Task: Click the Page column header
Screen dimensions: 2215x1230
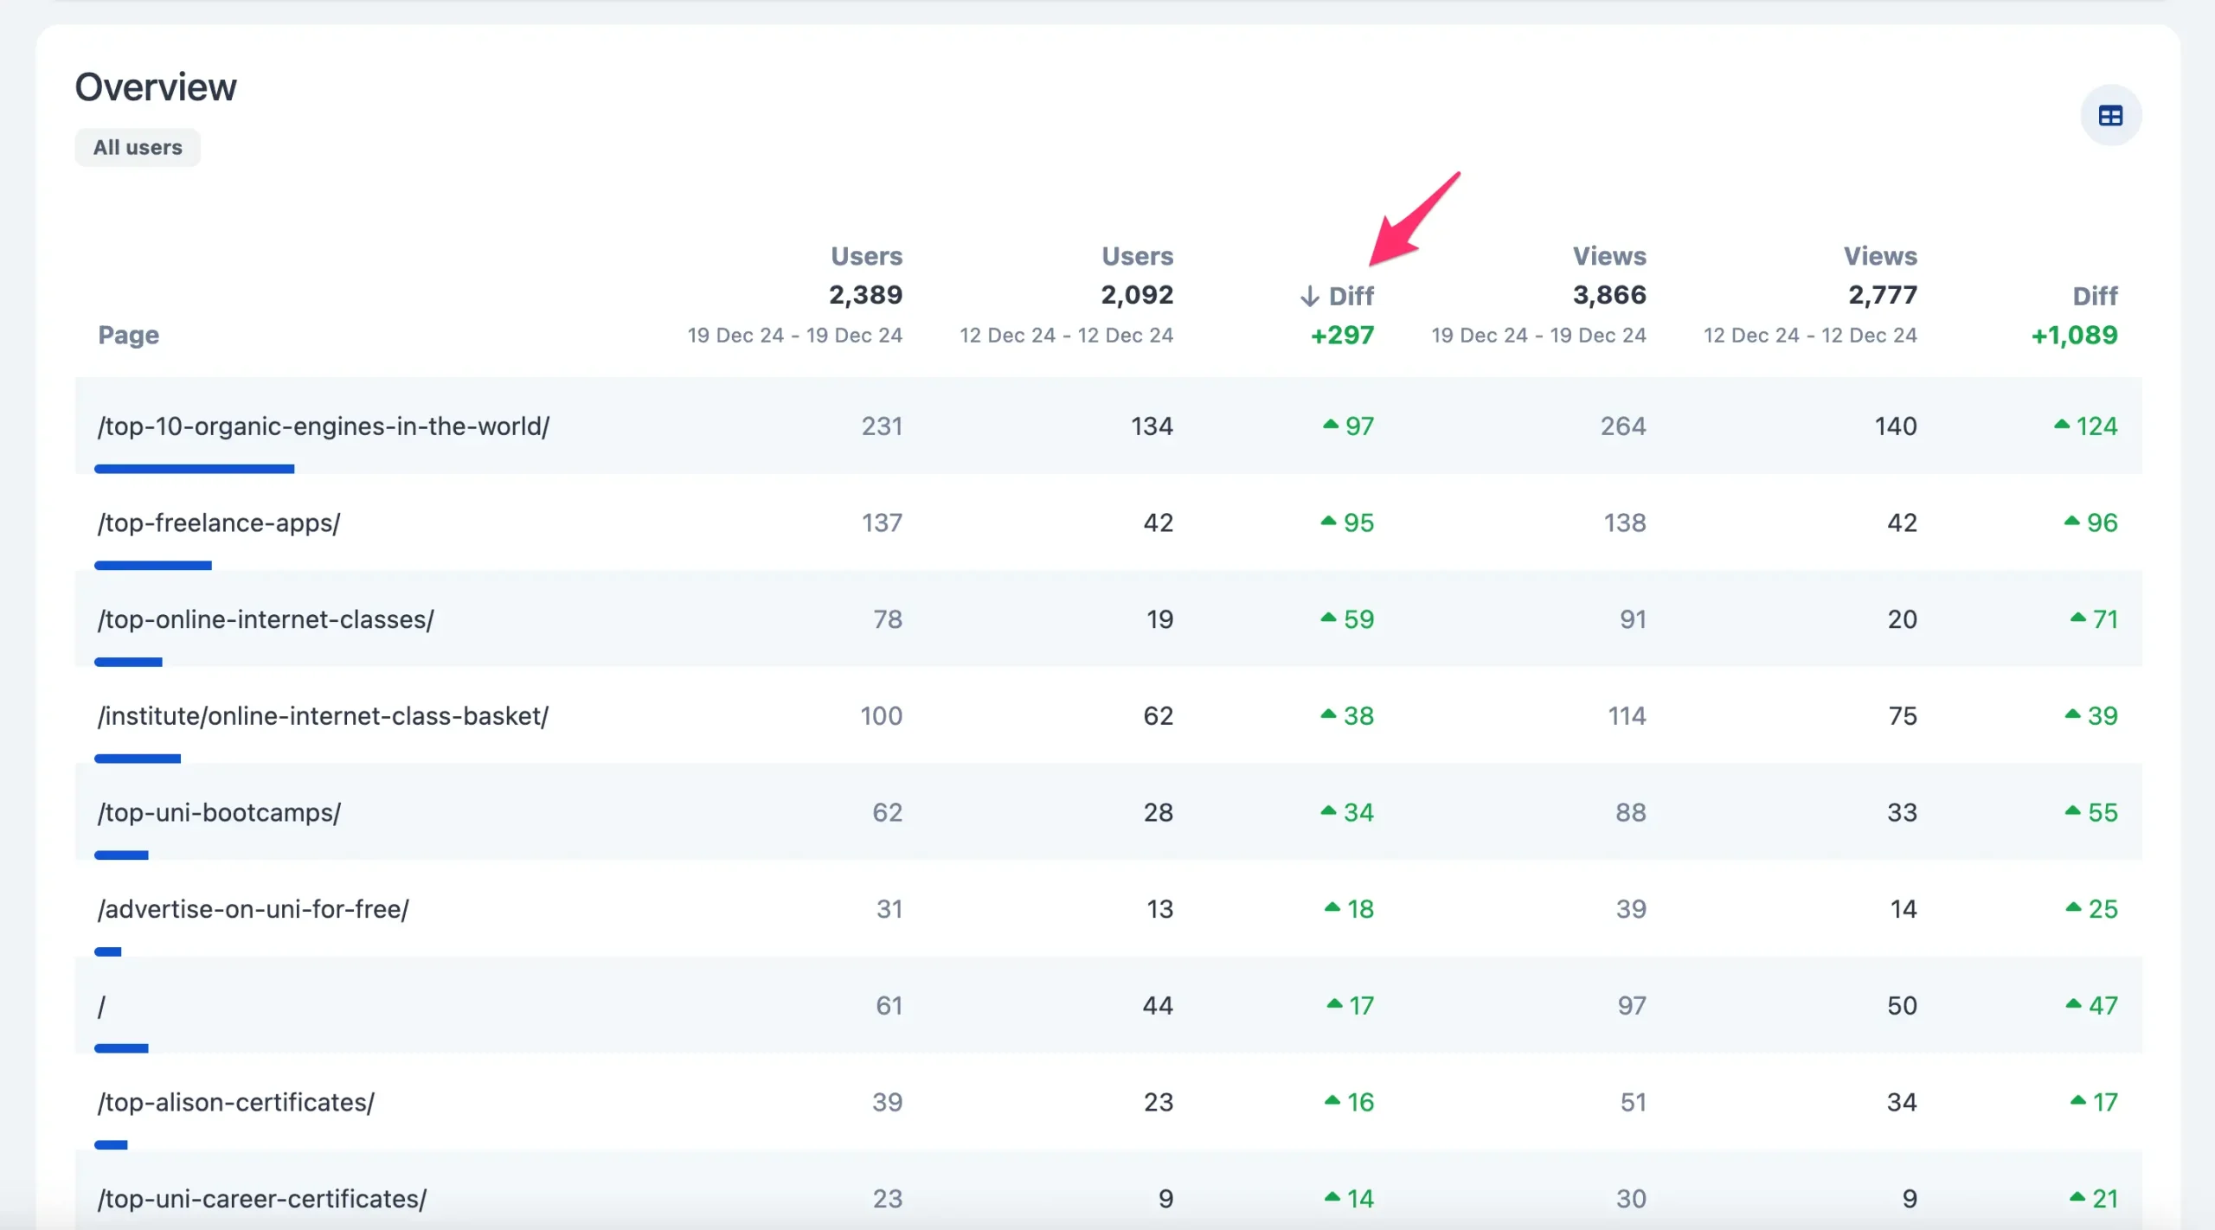Action: coord(128,335)
